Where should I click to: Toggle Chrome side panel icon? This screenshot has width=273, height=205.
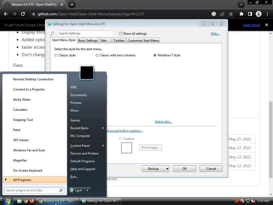pos(250,14)
